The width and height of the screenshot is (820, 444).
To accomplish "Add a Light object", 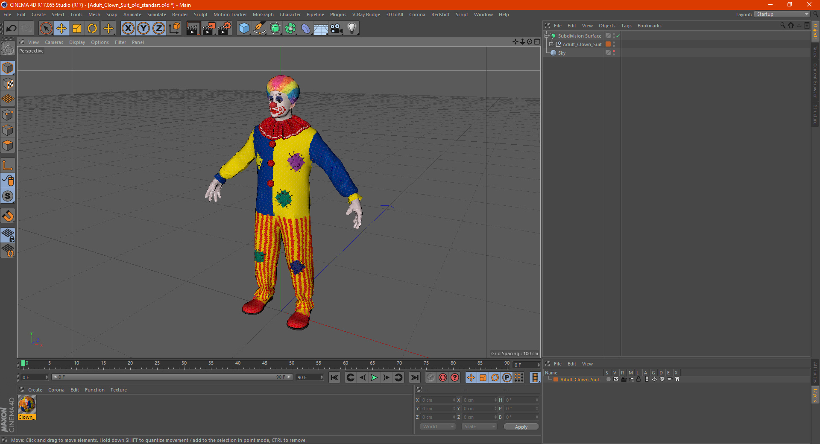I will pos(352,29).
